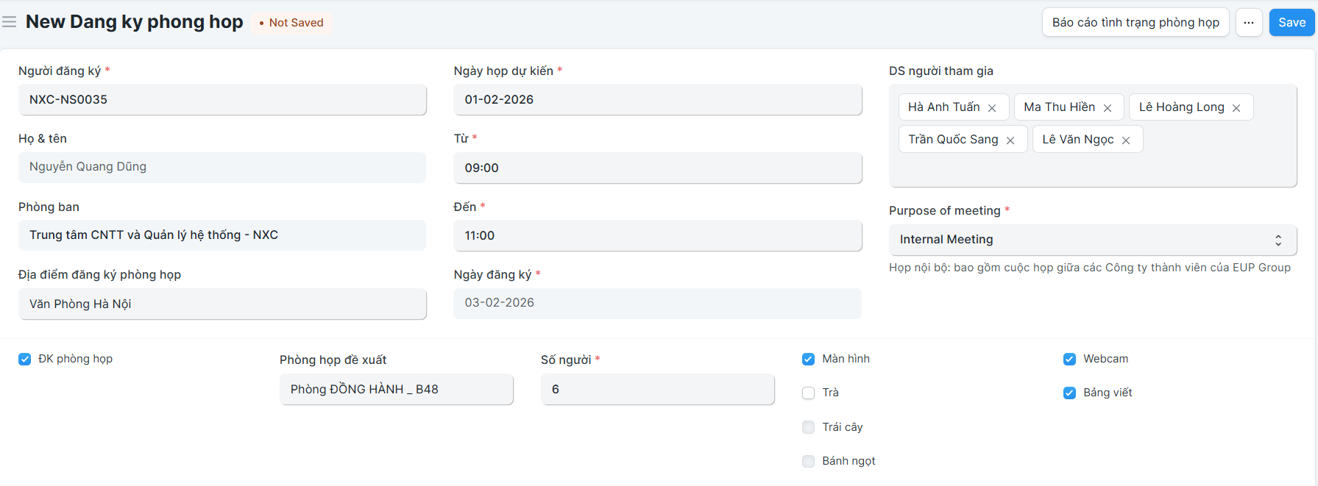The height and width of the screenshot is (486, 1318).
Task: Open the Purpose of meeting dropdown
Action: click(1092, 240)
